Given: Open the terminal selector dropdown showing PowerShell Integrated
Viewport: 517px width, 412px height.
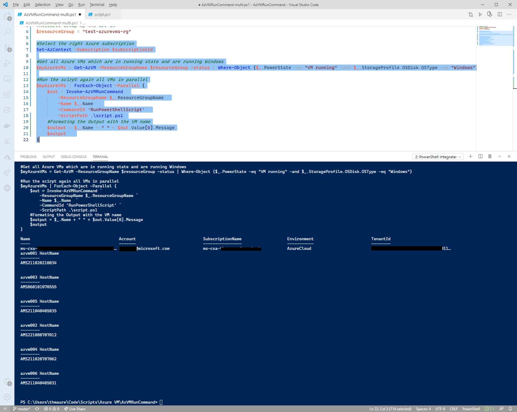Looking at the screenshot, I should click(437, 156).
